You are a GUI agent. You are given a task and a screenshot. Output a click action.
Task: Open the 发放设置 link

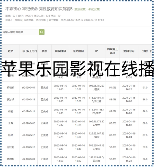pyautogui.click(x=80, y=9)
